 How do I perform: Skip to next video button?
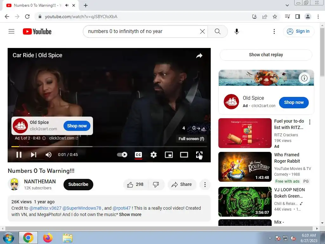pyautogui.click(x=34, y=155)
